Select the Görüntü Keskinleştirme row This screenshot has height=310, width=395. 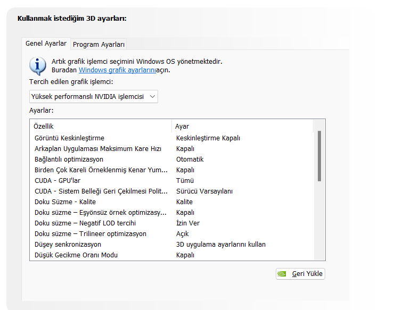(172, 138)
